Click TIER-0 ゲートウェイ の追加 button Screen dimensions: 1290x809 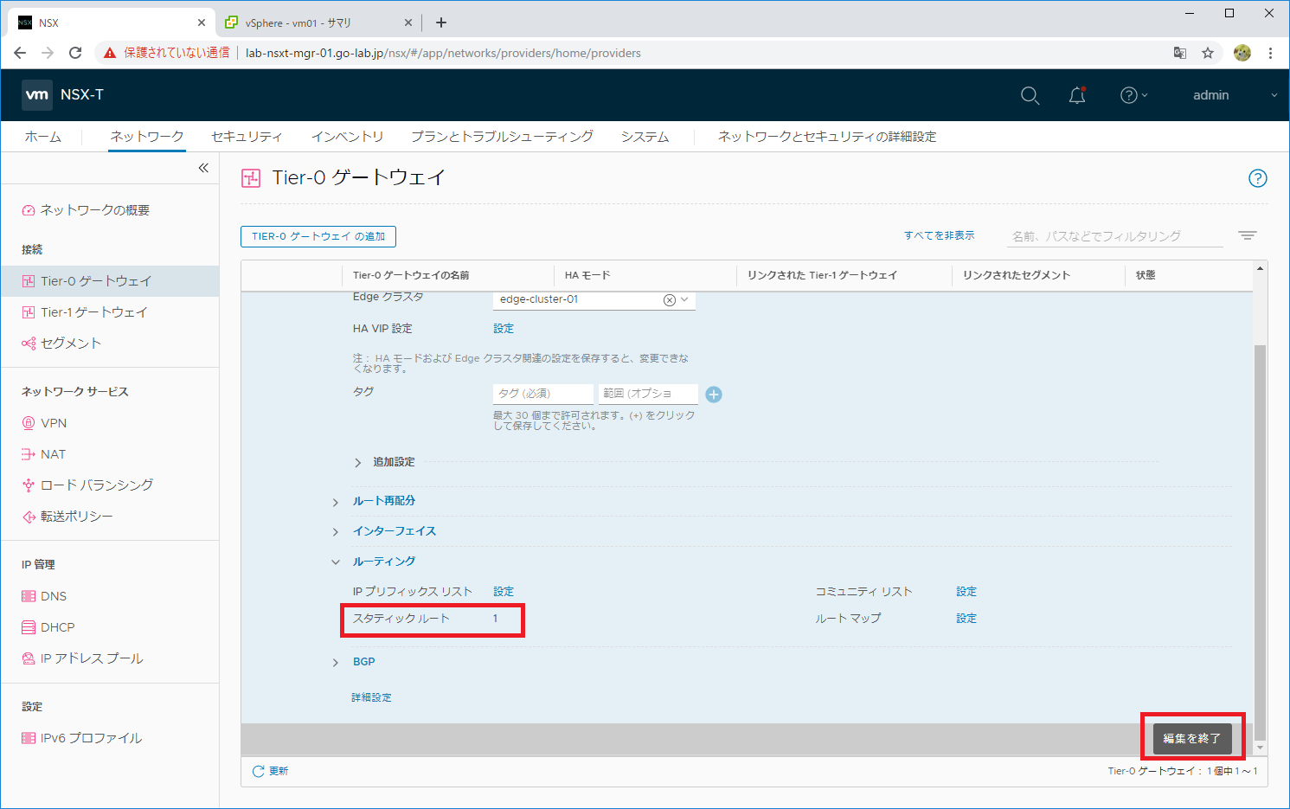point(318,236)
